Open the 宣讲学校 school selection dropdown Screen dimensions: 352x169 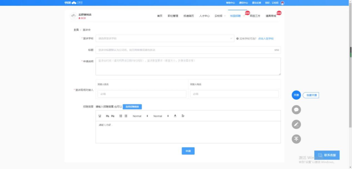coord(165,38)
